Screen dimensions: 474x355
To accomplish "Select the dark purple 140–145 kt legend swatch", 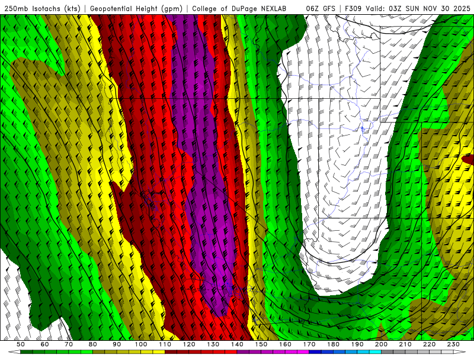I will [x=243, y=352].
